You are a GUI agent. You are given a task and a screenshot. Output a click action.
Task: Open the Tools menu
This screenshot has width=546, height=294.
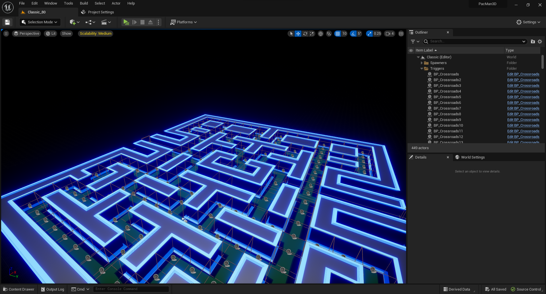tap(68, 3)
